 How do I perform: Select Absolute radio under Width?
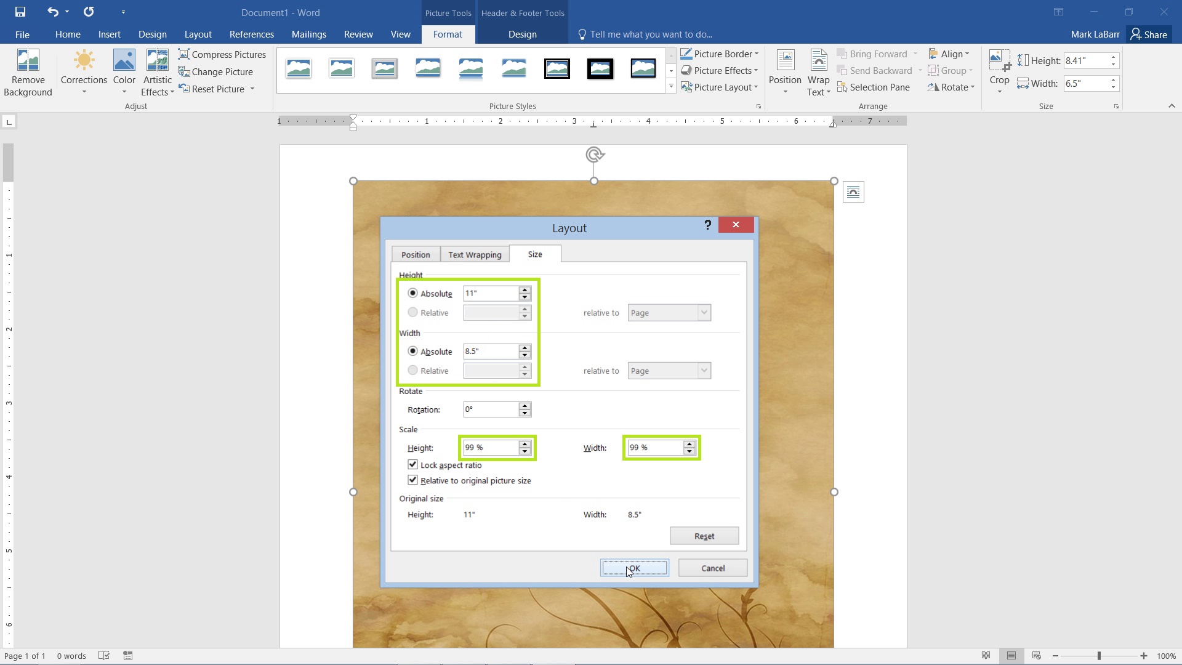click(412, 351)
